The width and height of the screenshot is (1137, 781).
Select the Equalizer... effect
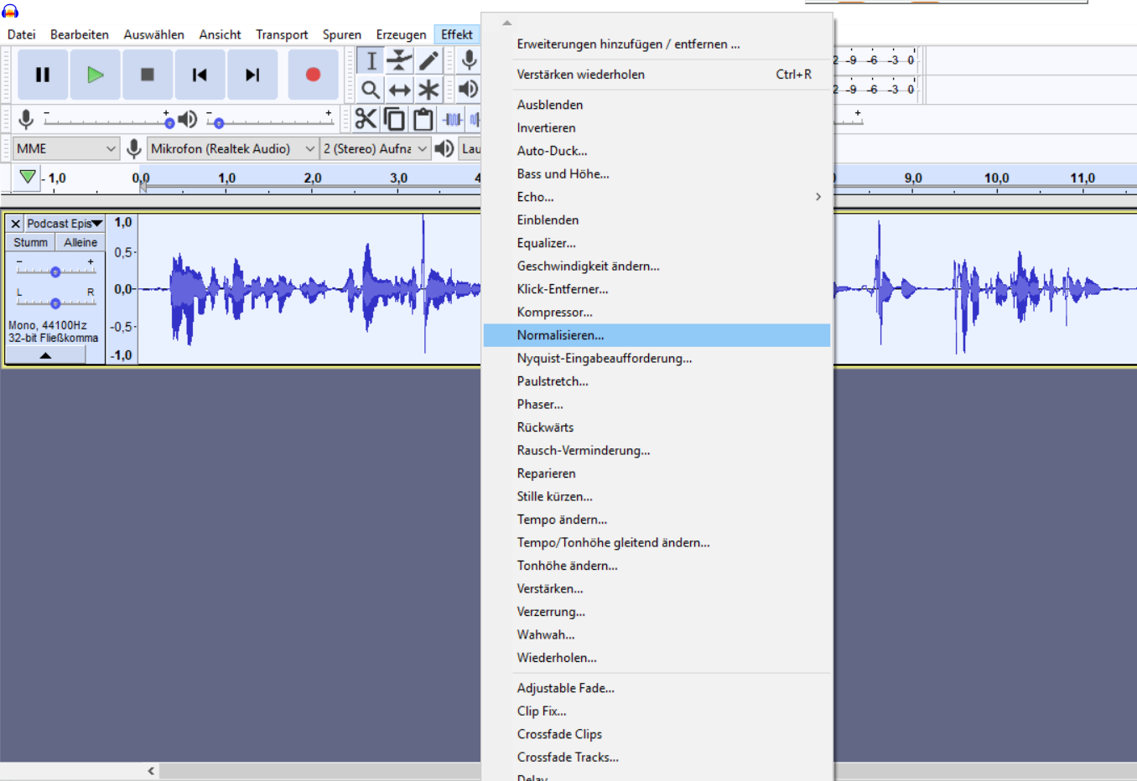pyautogui.click(x=657, y=243)
